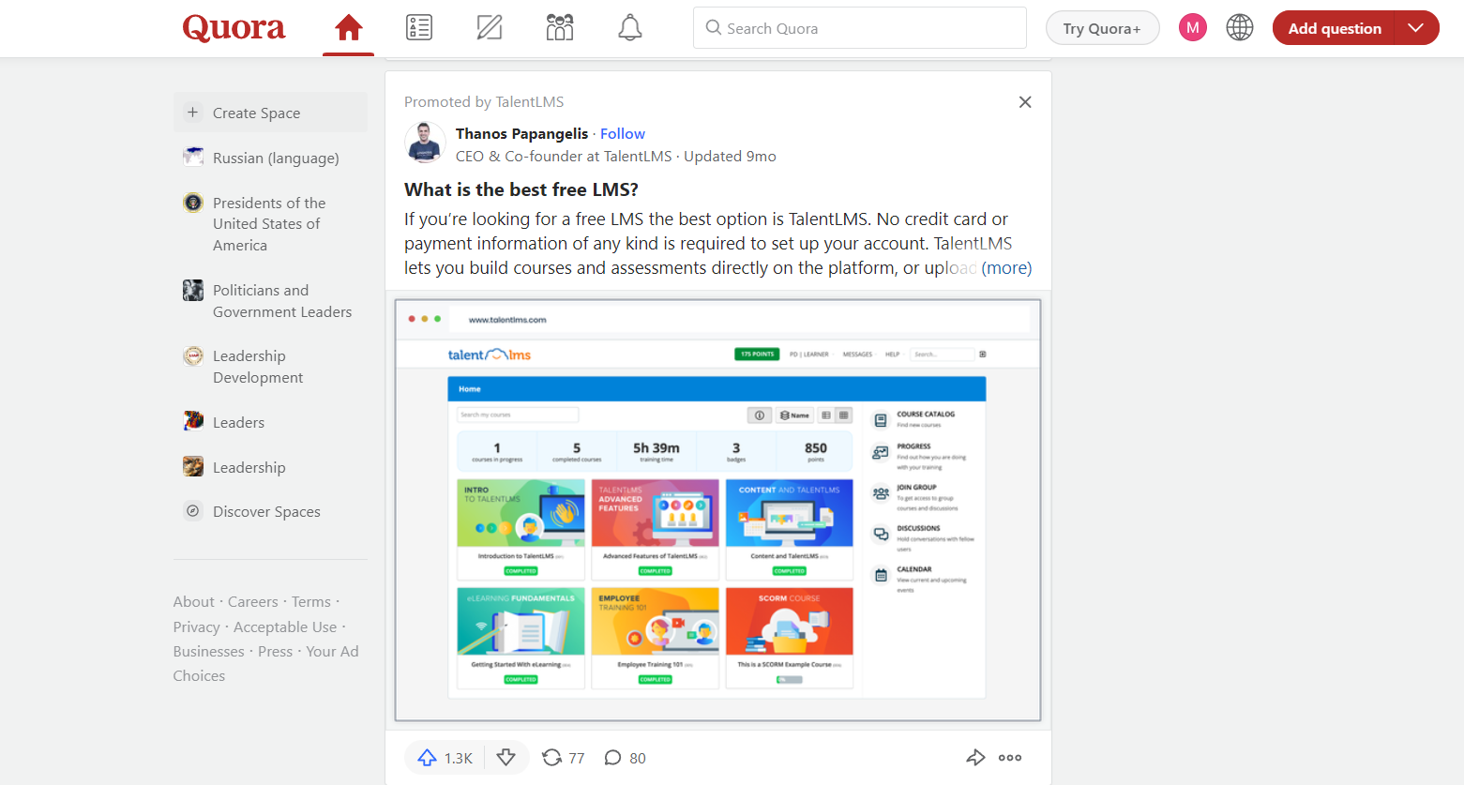Image resolution: width=1464 pixels, height=785 pixels.
Task: Downvote the TalentLMS answer
Action: click(x=506, y=758)
